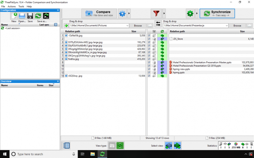Select left cloud storage icon

tap(150, 26)
